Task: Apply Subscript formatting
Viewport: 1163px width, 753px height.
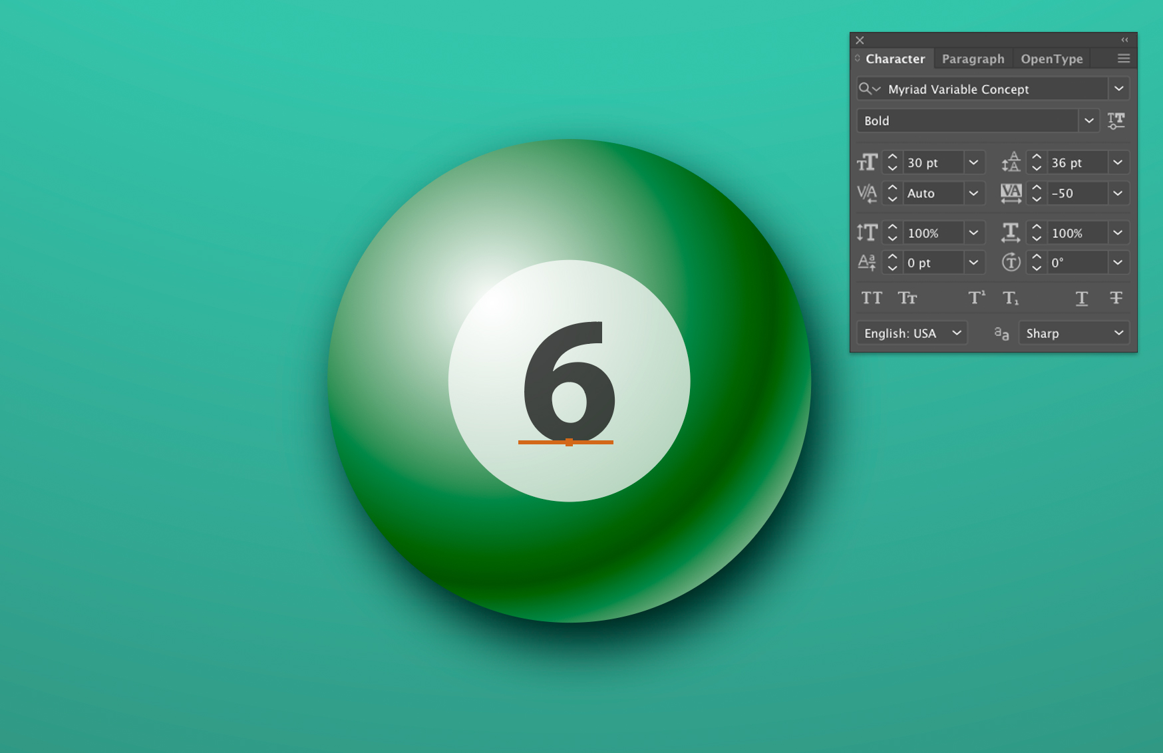Action: pyautogui.click(x=1011, y=298)
